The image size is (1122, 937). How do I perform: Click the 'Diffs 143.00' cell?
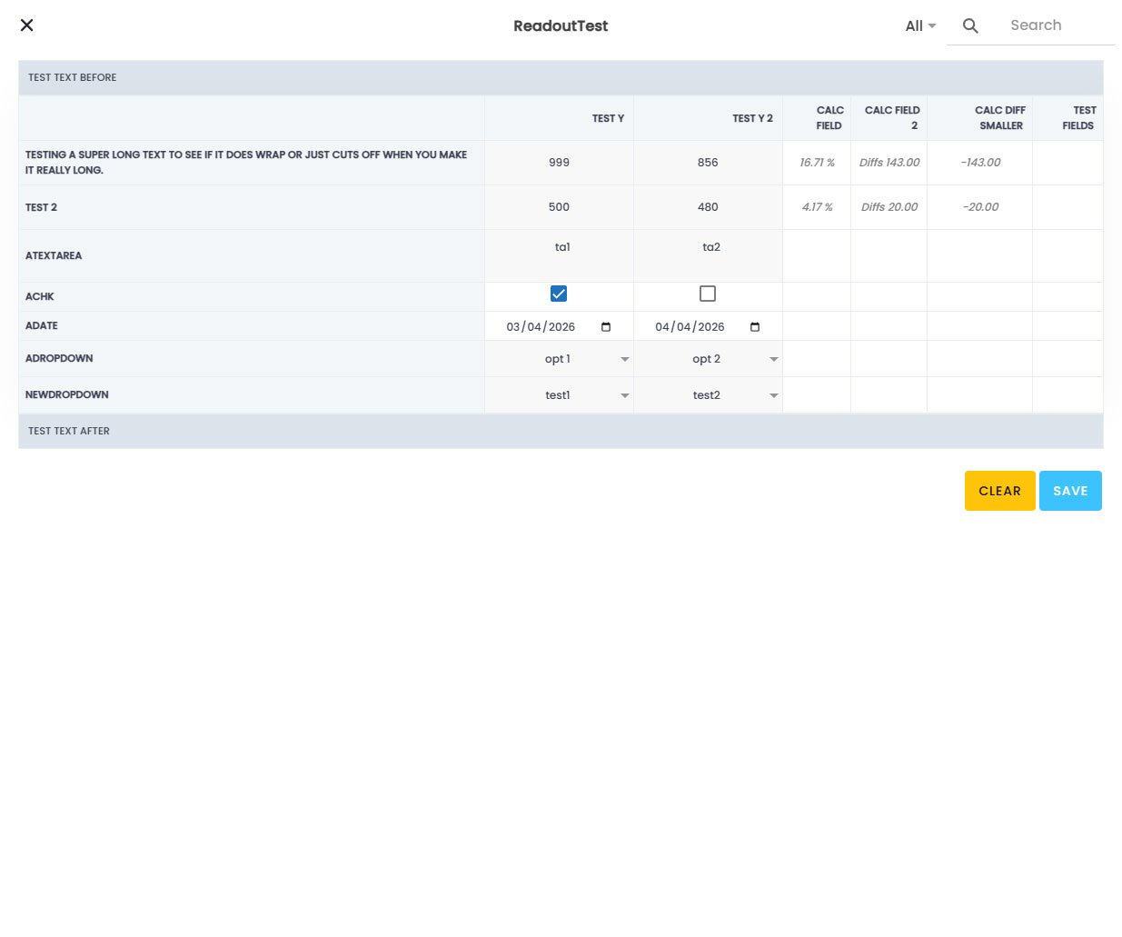[x=889, y=163]
